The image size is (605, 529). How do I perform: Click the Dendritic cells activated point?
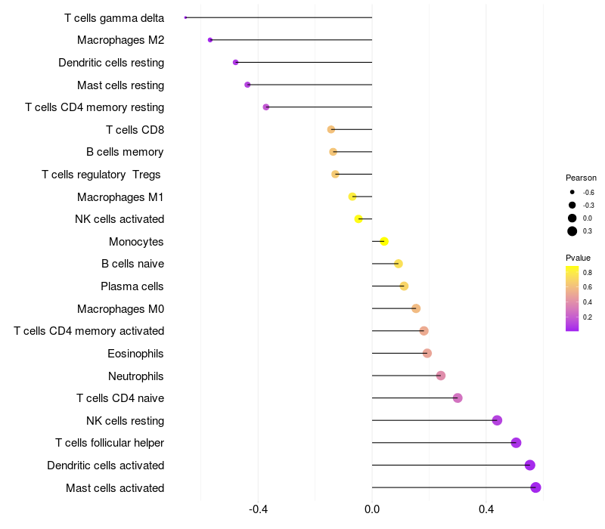pyautogui.click(x=530, y=465)
